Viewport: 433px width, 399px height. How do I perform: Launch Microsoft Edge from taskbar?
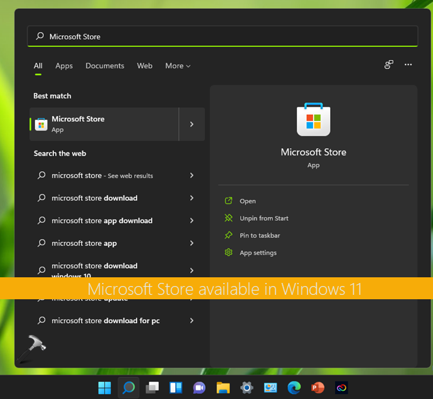pos(294,388)
